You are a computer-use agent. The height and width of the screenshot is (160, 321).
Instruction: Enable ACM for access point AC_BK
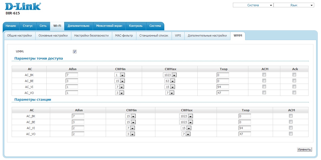click(x=264, y=75)
